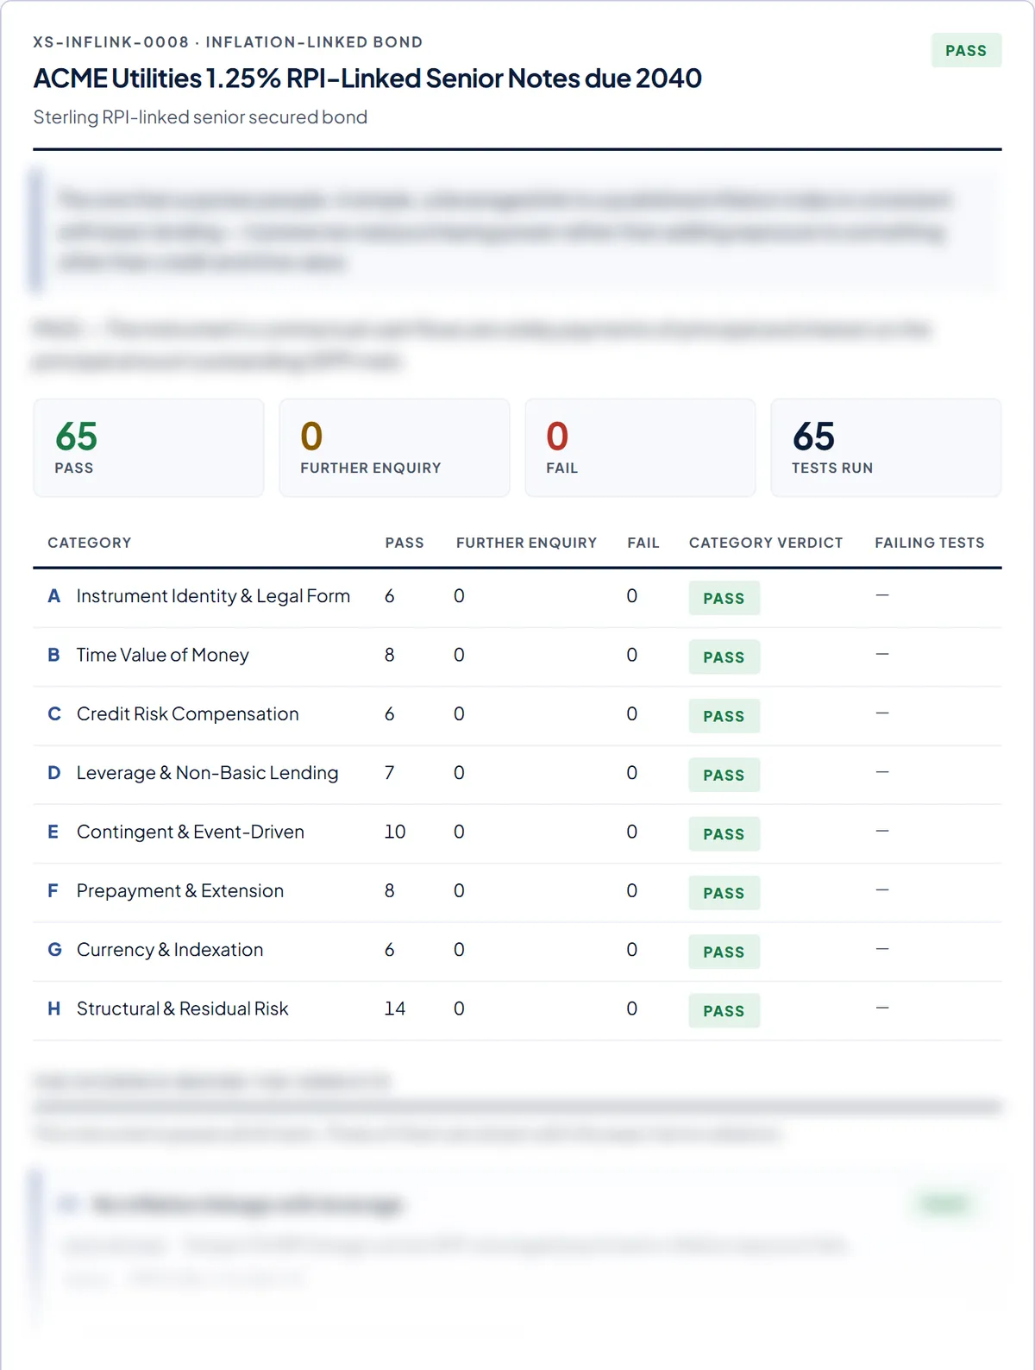Screen dimensions: 1035x1370
Task: Select pass count 10 in Contingent & Event-Driven row
Action: click(395, 832)
